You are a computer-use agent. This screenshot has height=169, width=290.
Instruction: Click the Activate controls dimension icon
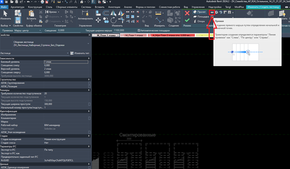click(85, 14)
